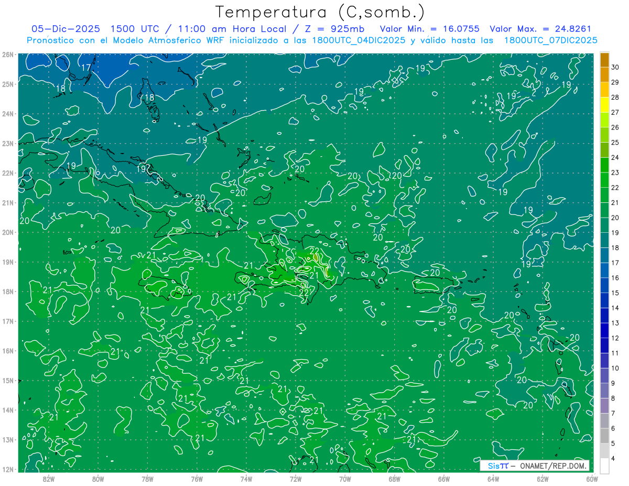Click valid-until time "1800UTC_07DIC2025"
The height and width of the screenshot is (486, 629).
click(x=550, y=40)
